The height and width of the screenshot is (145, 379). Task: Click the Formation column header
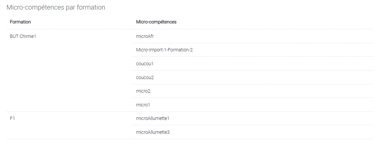[20, 22]
